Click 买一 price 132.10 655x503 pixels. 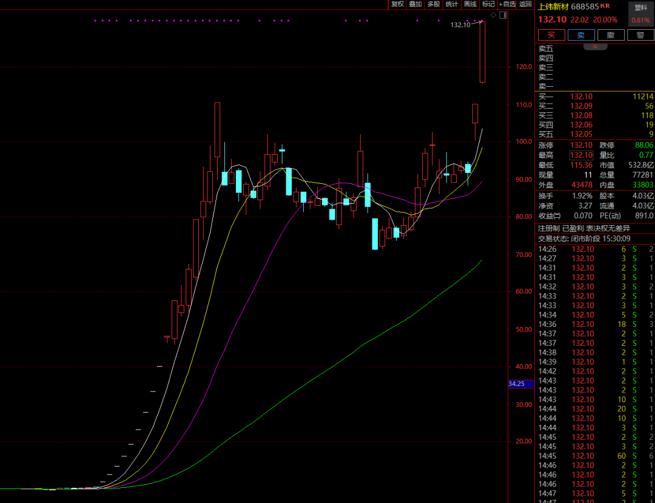point(581,97)
